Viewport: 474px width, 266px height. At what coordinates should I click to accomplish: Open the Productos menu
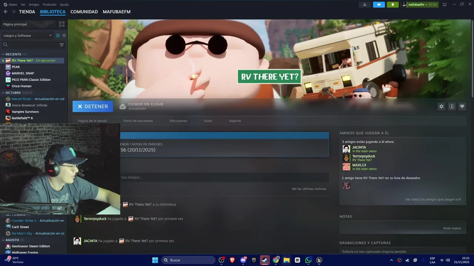coord(50,4)
